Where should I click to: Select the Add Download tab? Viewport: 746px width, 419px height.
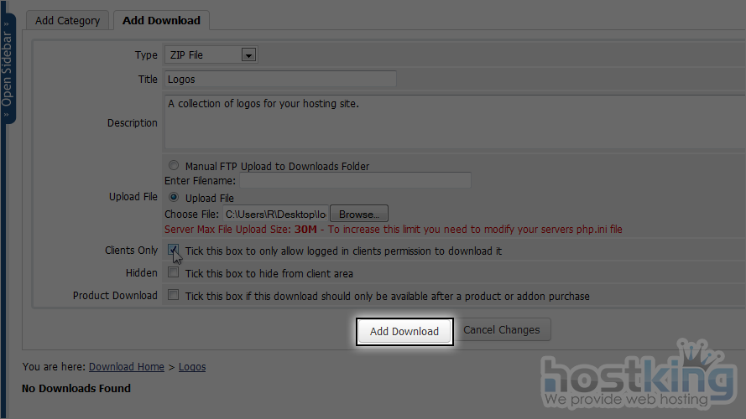(x=161, y=20)
